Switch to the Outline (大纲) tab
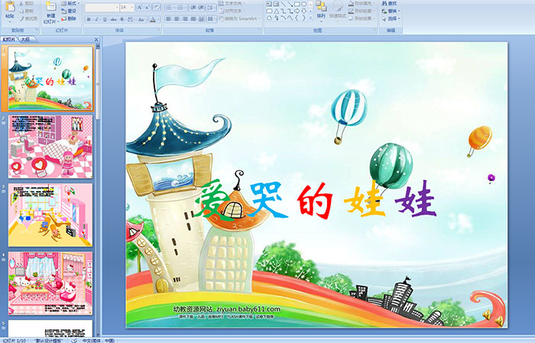Image resolution: width=535 pixels, height=343 pixels. point(24,38)
